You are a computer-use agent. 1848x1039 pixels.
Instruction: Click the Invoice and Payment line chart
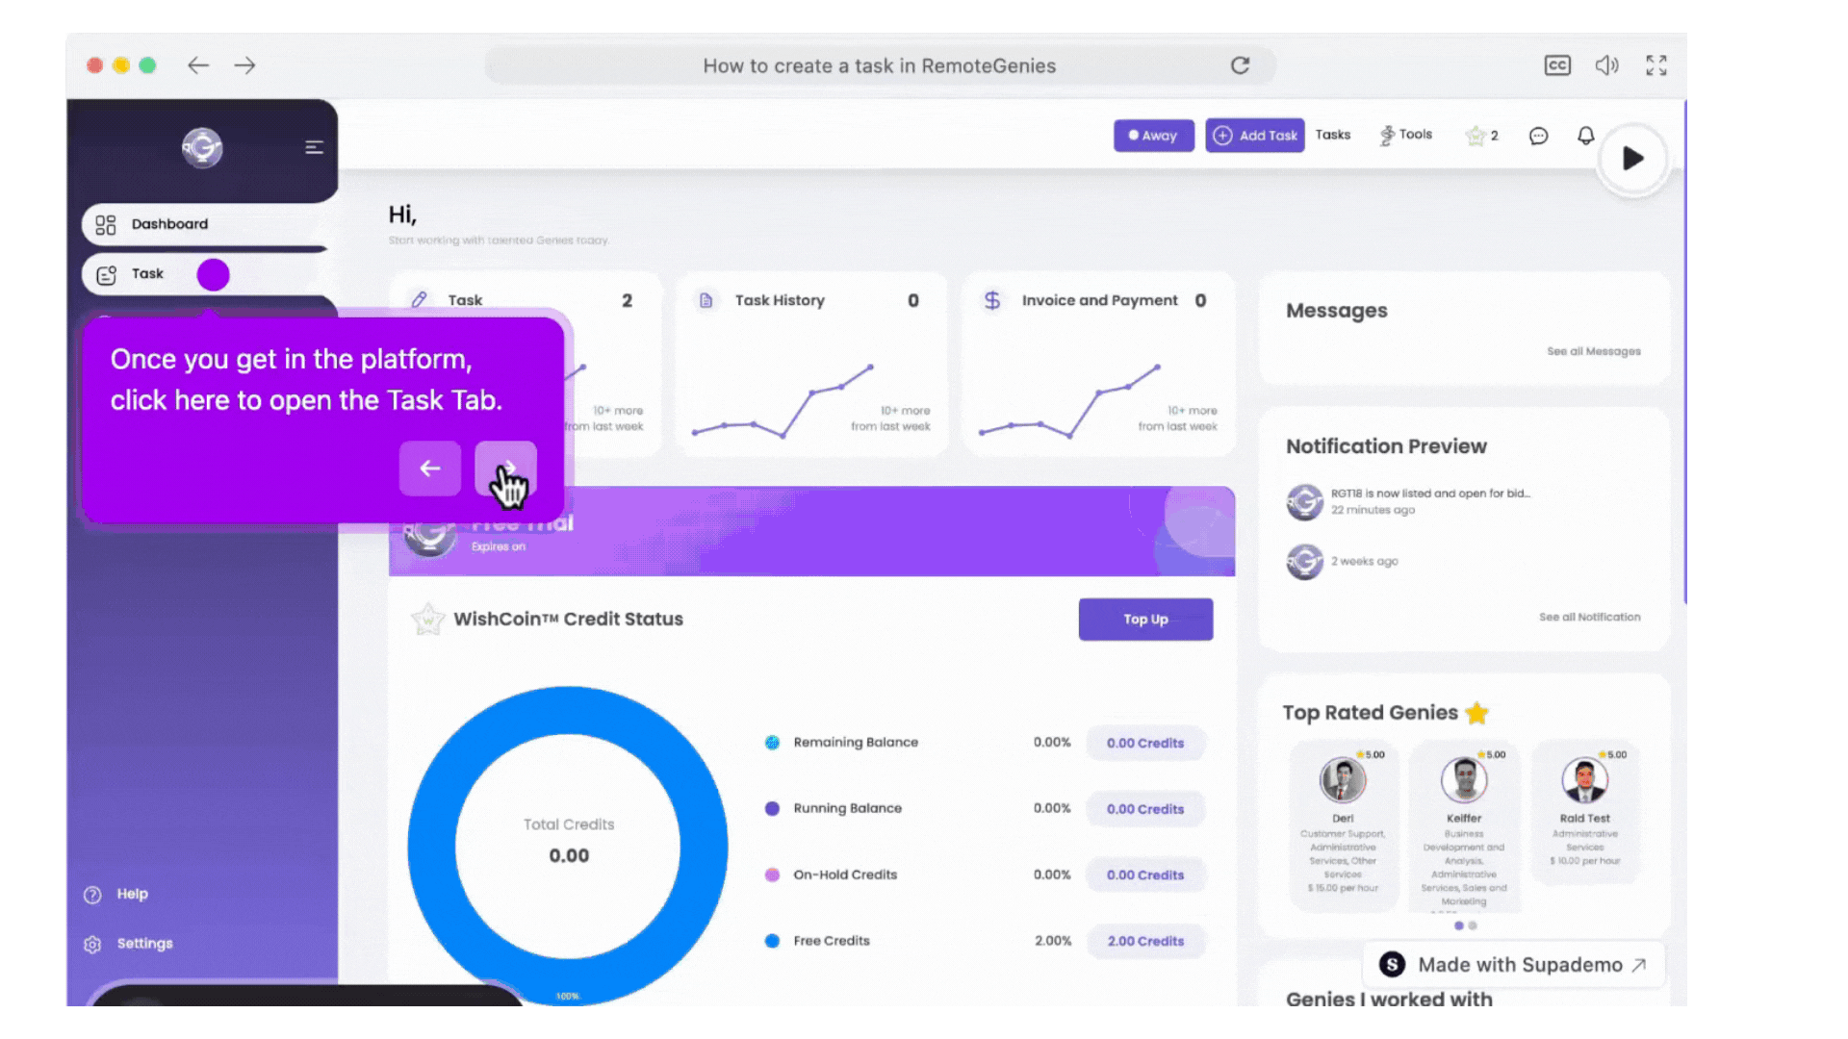pyautogui.click(x=1068, y=401)
